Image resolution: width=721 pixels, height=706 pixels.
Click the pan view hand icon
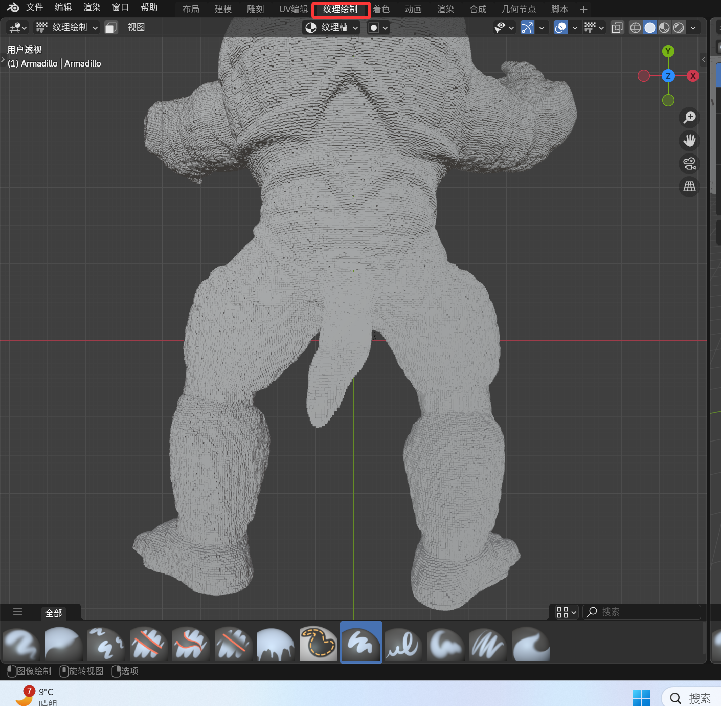tap(689, 141)
